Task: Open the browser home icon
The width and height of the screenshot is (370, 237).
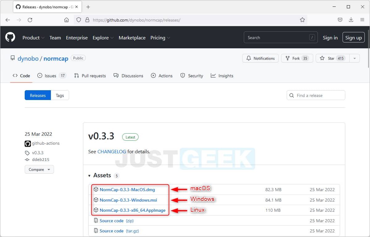Action: point(67,20)
